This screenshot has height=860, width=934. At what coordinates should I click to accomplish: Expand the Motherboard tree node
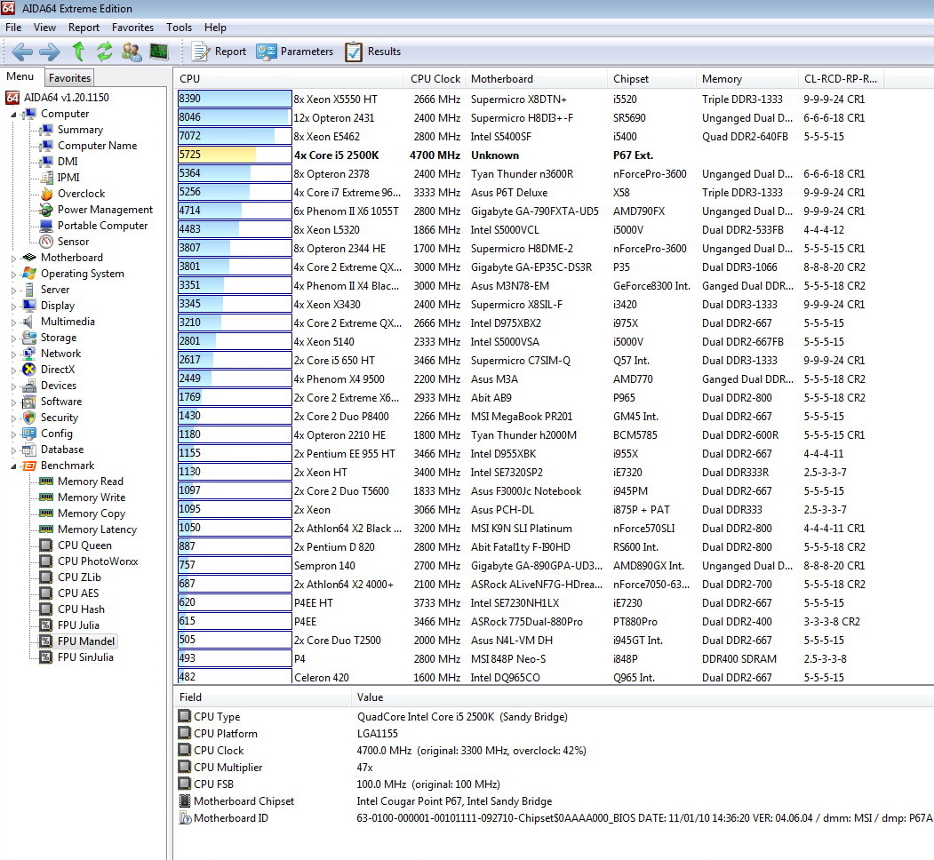[13, 259]
